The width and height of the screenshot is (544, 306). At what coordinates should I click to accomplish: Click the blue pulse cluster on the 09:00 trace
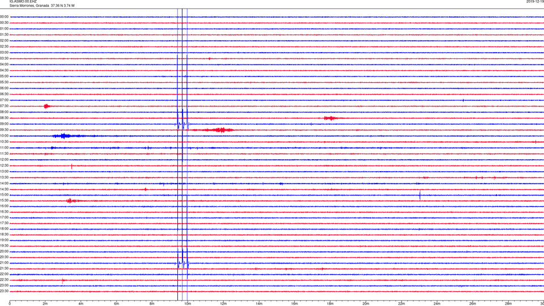(x=182, y=124)
